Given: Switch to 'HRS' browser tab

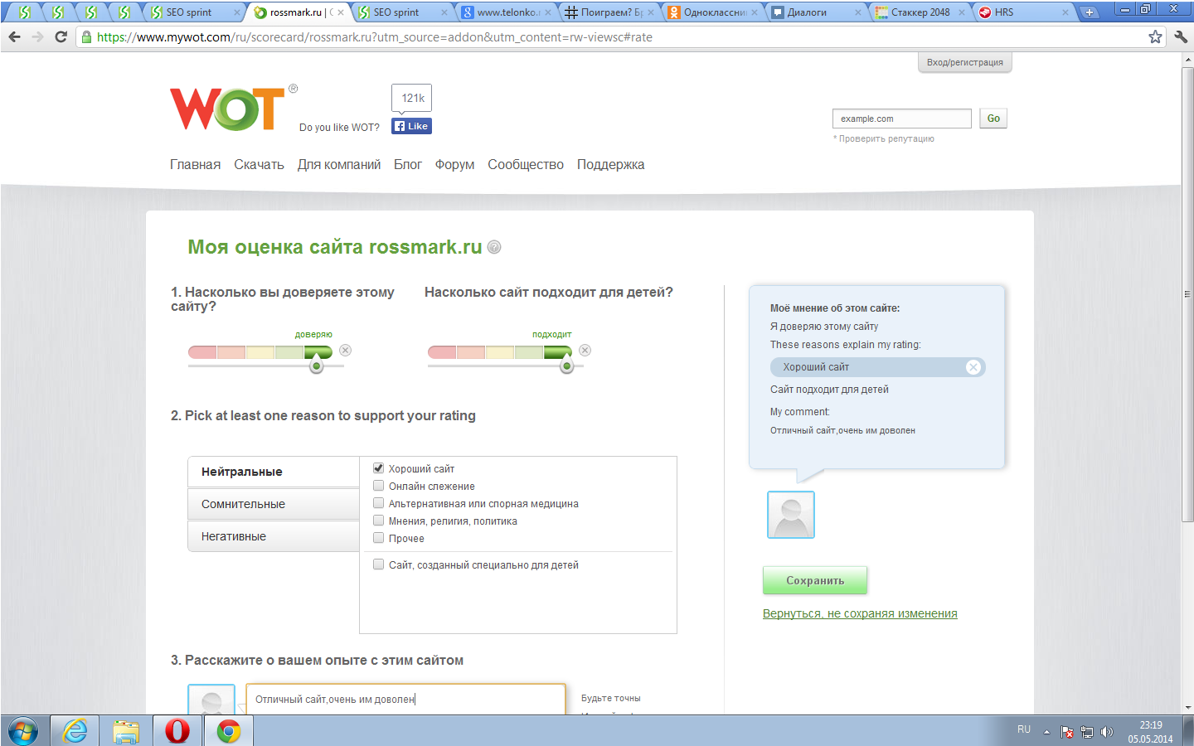Looking at the screenshot, I should (1022, 12).
